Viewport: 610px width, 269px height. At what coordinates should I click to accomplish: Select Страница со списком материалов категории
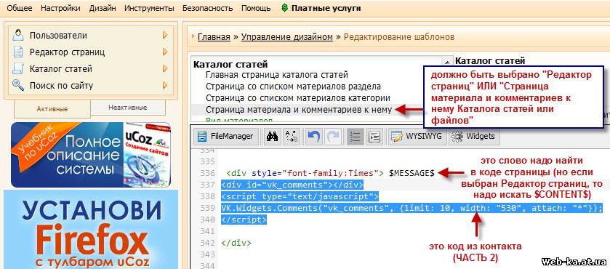click(298, 98)
